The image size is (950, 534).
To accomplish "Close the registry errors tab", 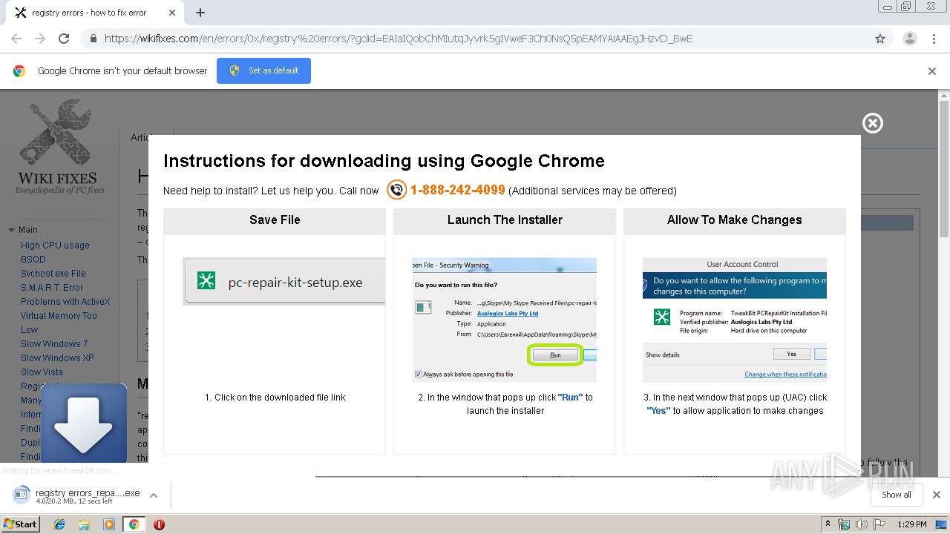I will [x=172, y=13].
